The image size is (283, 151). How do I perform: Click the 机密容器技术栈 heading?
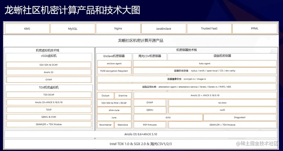click(x=187, y=50)
